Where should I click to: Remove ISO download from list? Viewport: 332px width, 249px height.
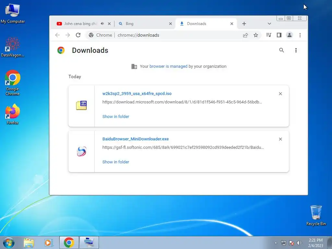pos(280,94)
